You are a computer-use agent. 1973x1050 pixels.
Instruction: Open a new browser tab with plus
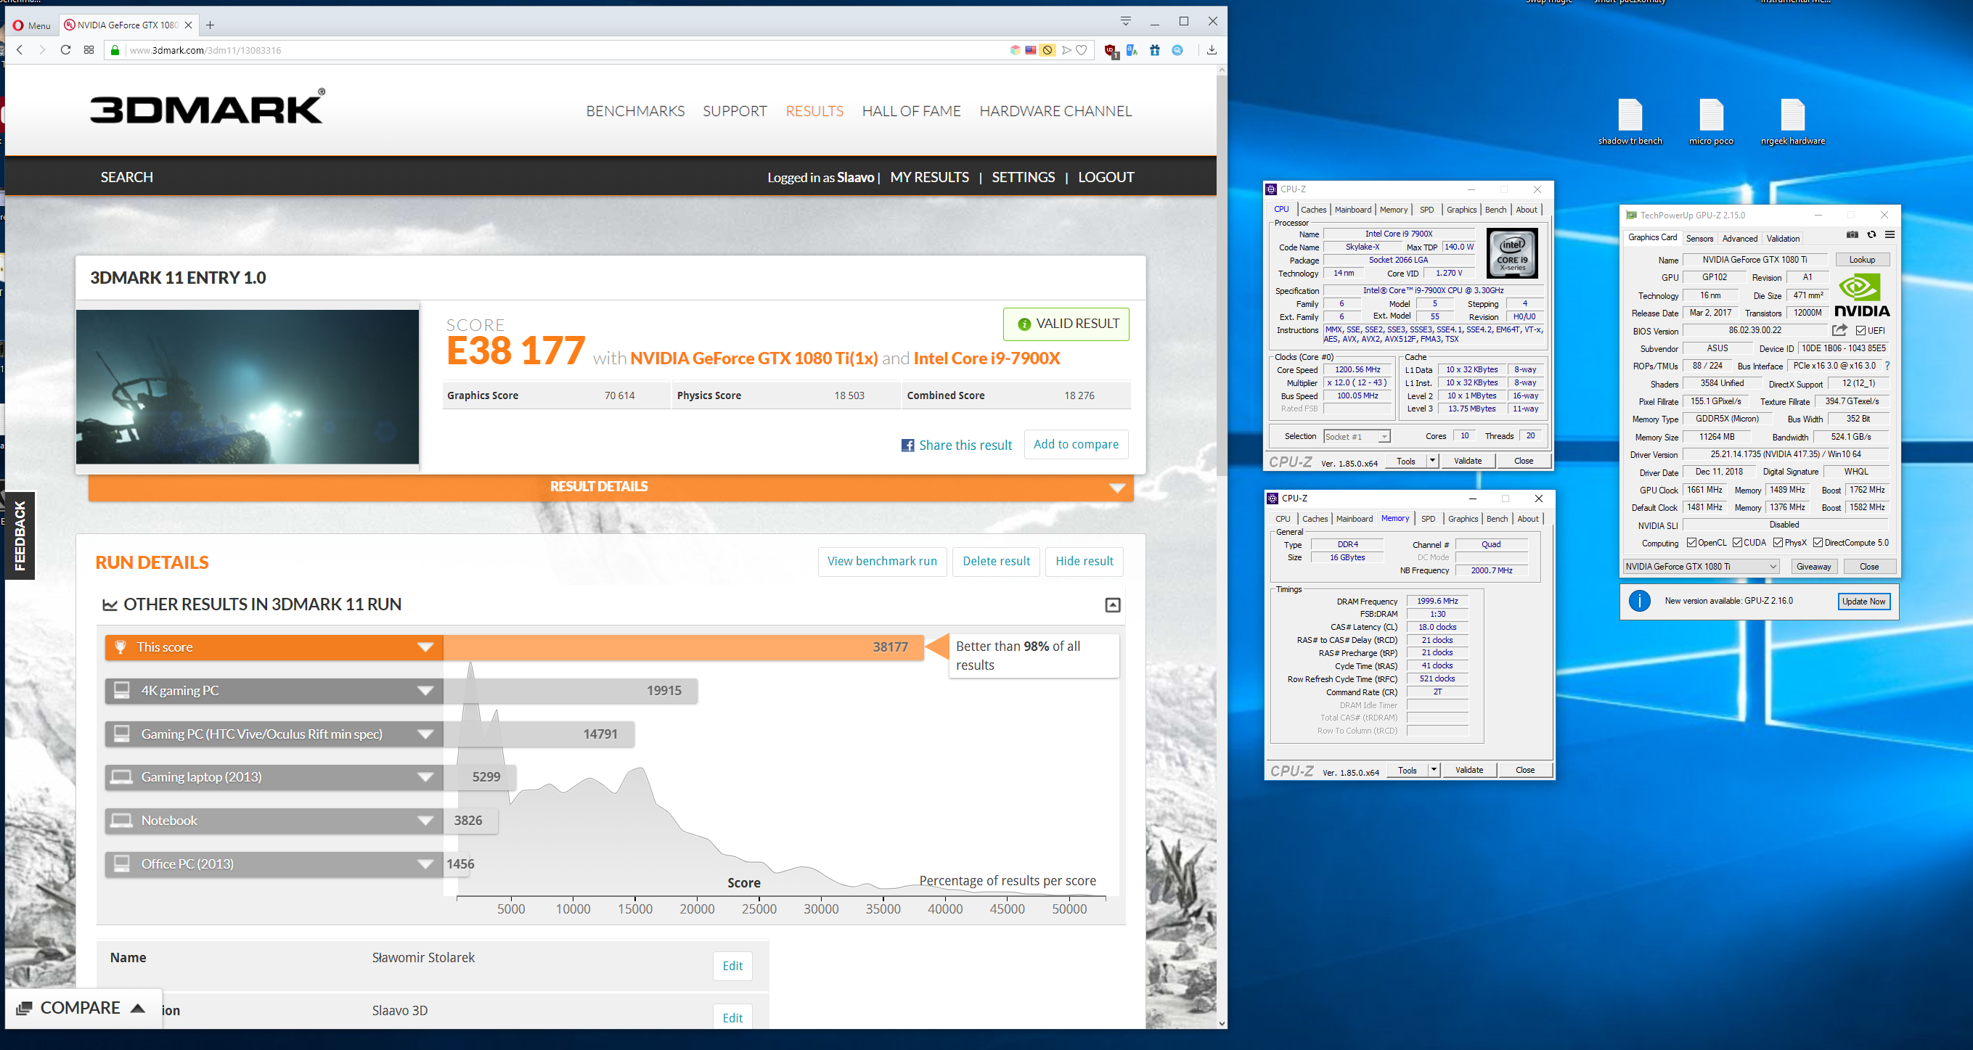210,25
